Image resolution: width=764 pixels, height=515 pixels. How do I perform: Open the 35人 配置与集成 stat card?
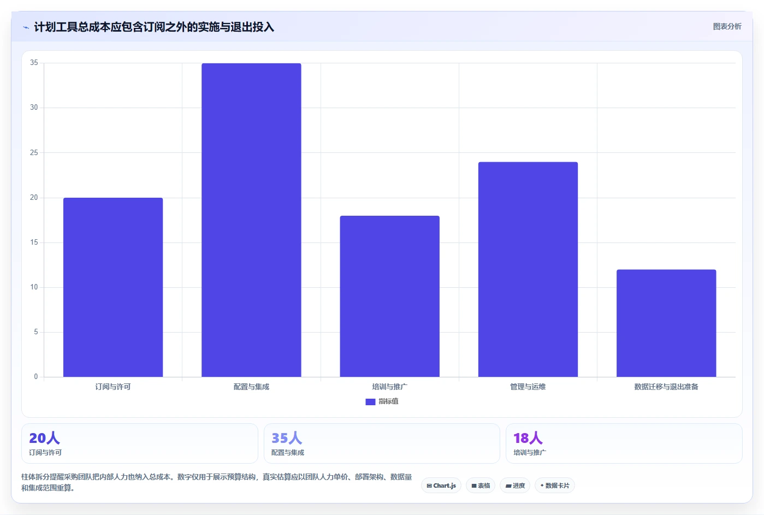point(382,443)
